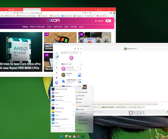Open Windows 11 2024 Update trending link
The width and height of the screenshot is (168, 139).
tap(37, 27)
